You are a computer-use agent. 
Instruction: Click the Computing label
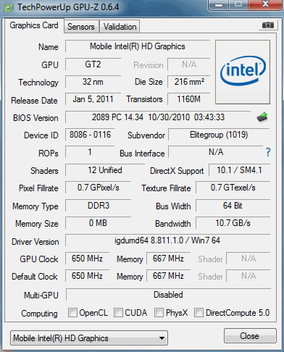click(x=39, y=314)
